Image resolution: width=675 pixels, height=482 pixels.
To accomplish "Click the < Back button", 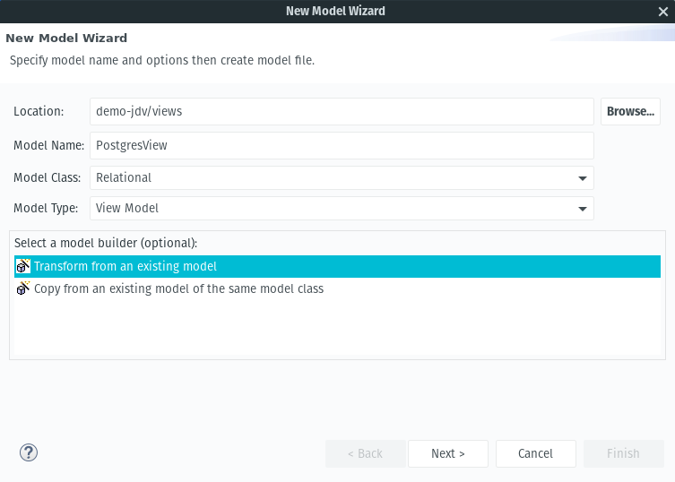I will [x=366, y=453].
